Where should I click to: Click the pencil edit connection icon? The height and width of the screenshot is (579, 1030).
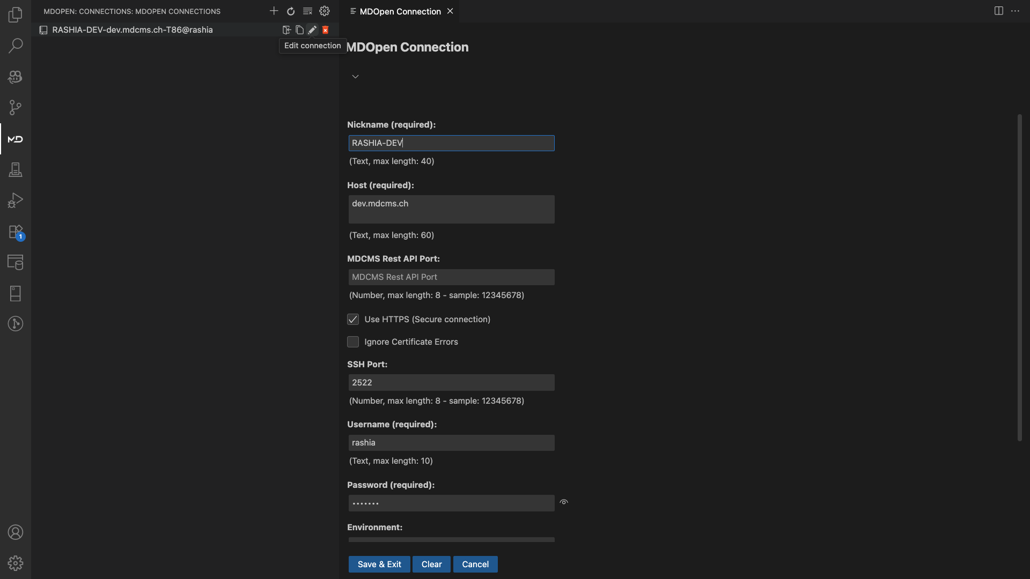(312, 30)
